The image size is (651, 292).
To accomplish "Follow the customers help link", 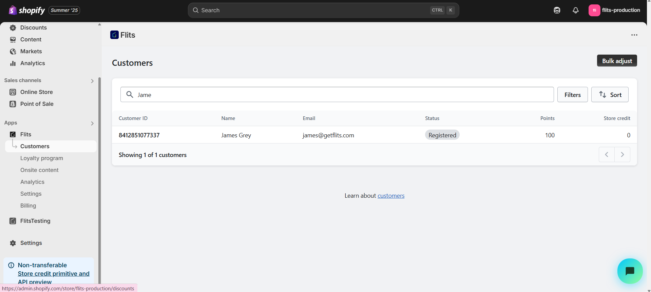I will [x=391, y=196].
